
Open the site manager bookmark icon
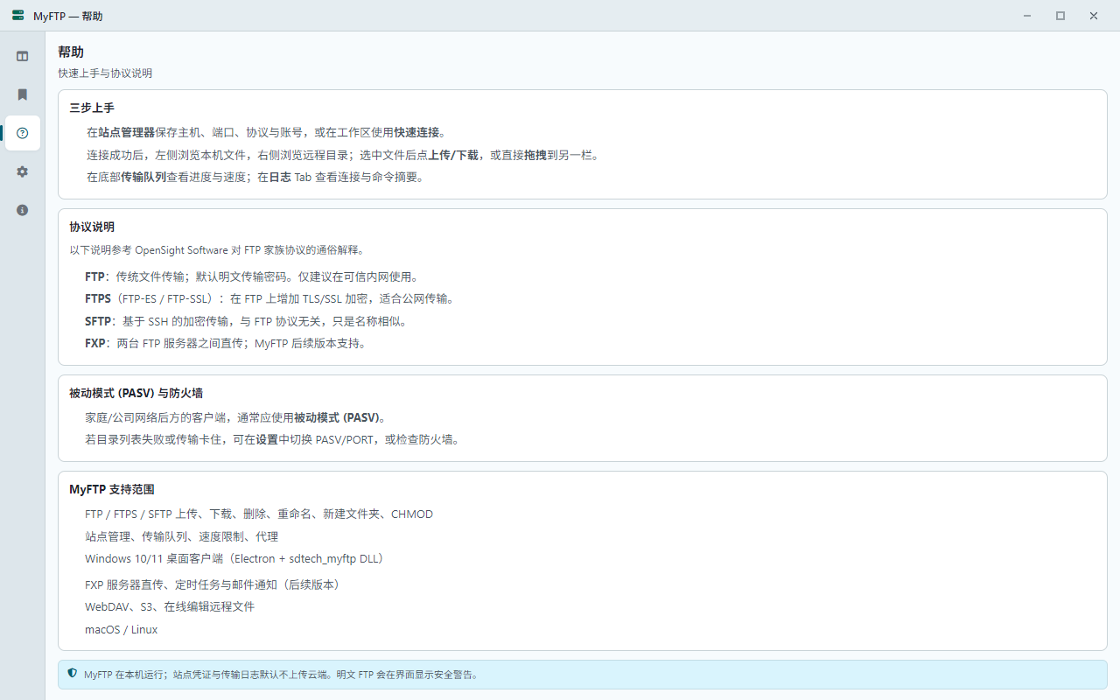(23, 94)
